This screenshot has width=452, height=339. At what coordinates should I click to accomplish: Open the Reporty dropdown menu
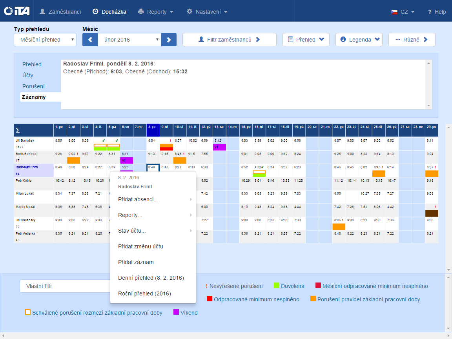pyautogui.click(x=156, y=12)
